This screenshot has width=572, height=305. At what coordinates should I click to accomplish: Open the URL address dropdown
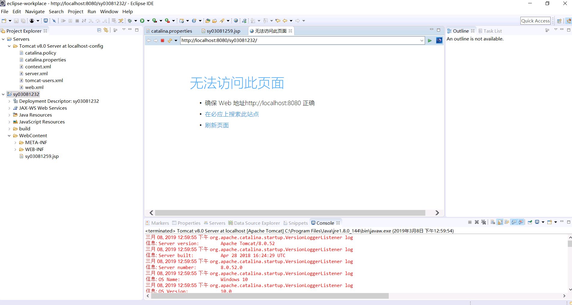tap(422, 40)
